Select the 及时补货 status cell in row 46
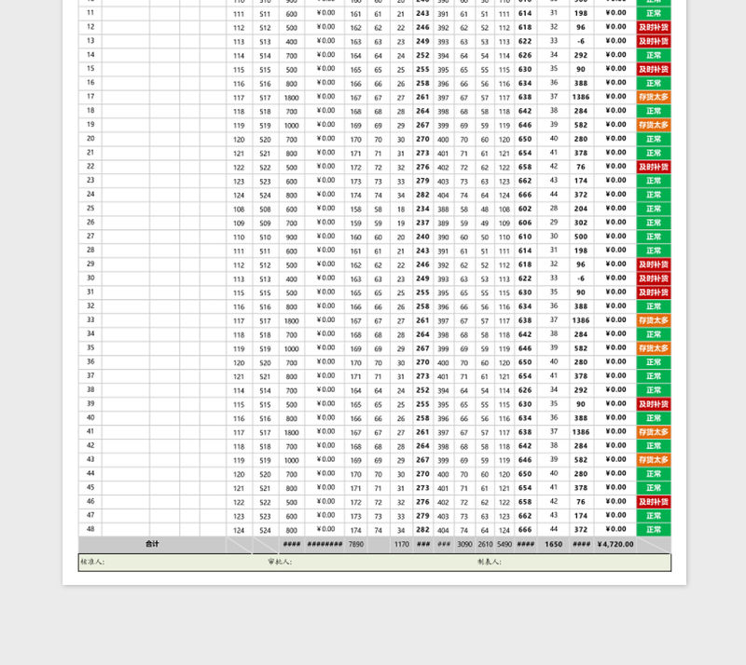Image resolution: width=746 pixels, height=665 pixels. [653, 502]
